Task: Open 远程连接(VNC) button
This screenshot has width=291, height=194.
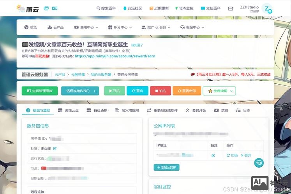Action: click(x=80, y=91)
